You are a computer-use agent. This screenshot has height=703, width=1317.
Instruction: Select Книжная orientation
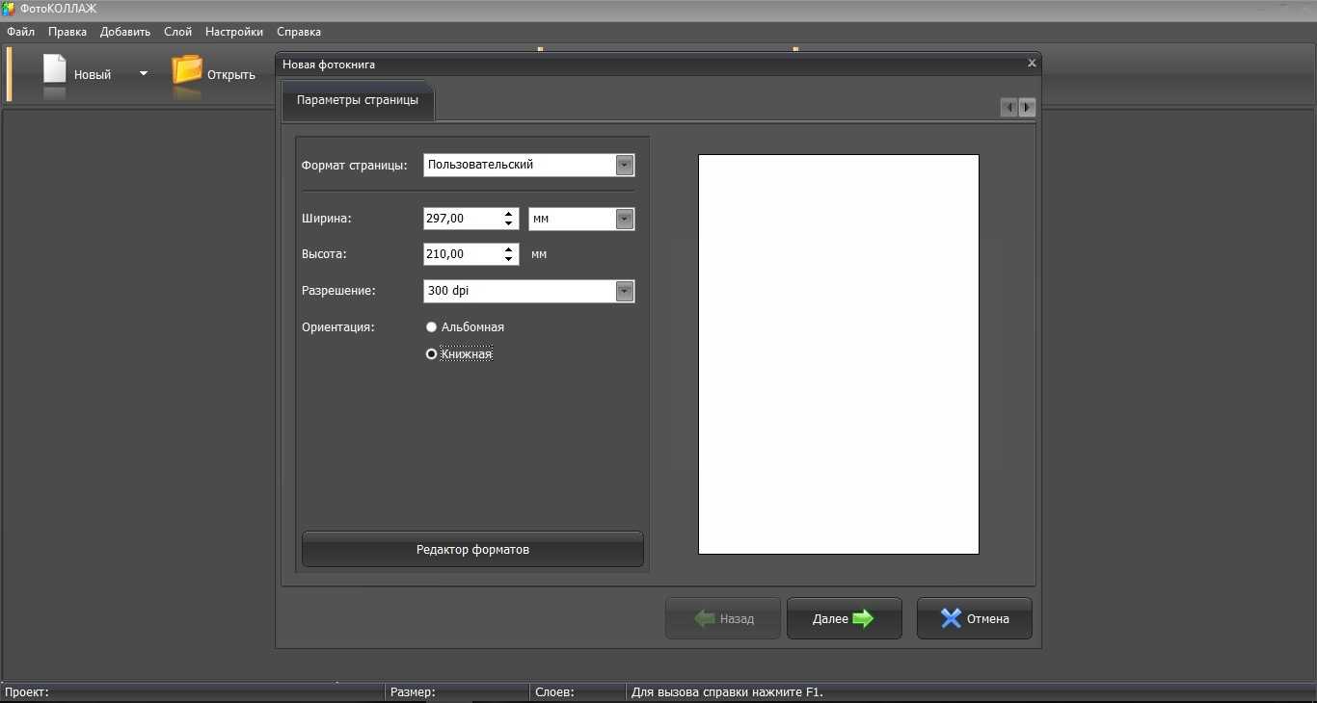(432, 354)
